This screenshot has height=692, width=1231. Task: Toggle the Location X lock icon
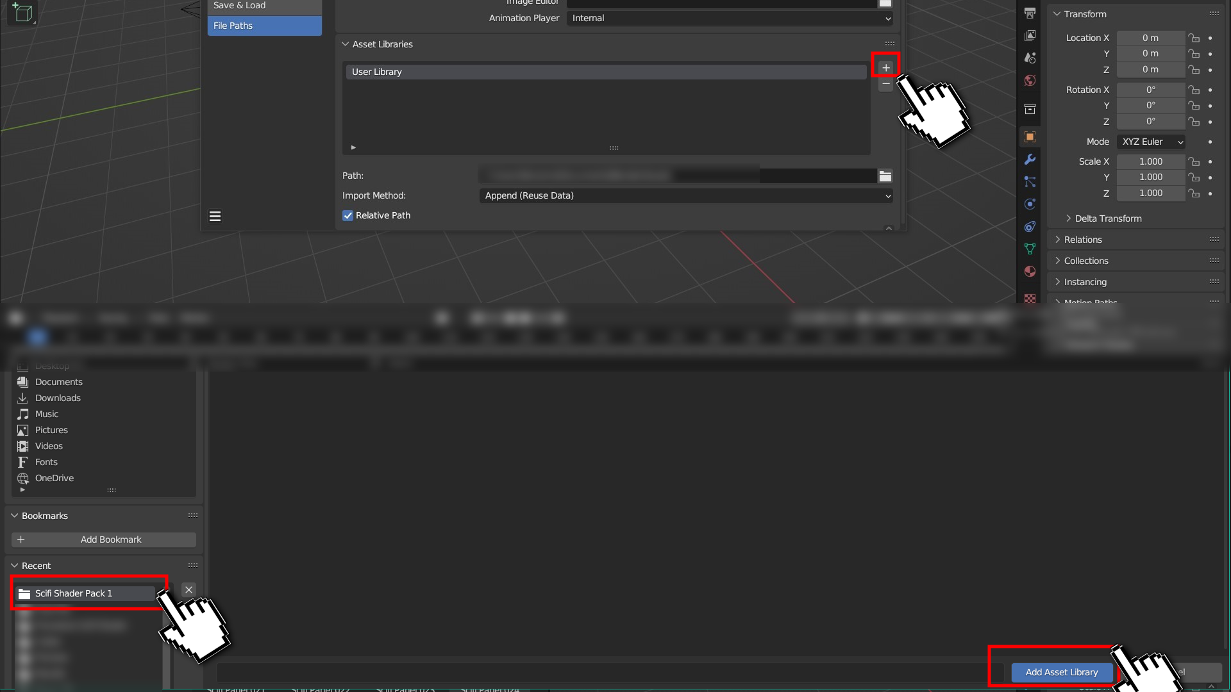coord(1194,38)
